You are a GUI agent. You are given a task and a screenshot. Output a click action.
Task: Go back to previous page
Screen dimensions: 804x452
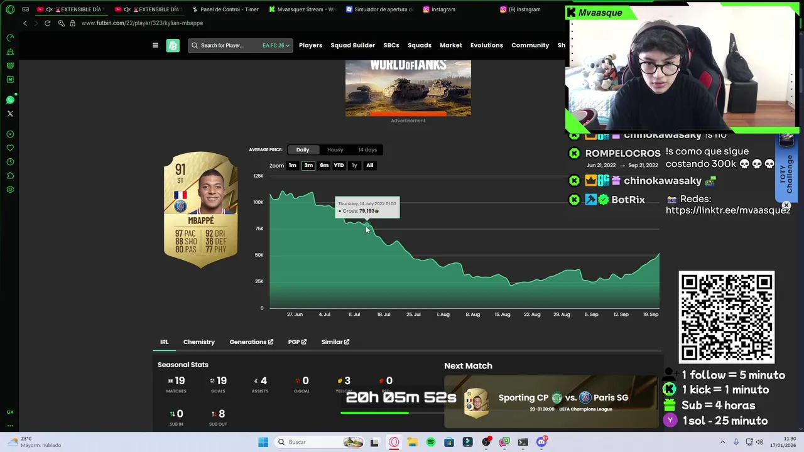(25, 23)
